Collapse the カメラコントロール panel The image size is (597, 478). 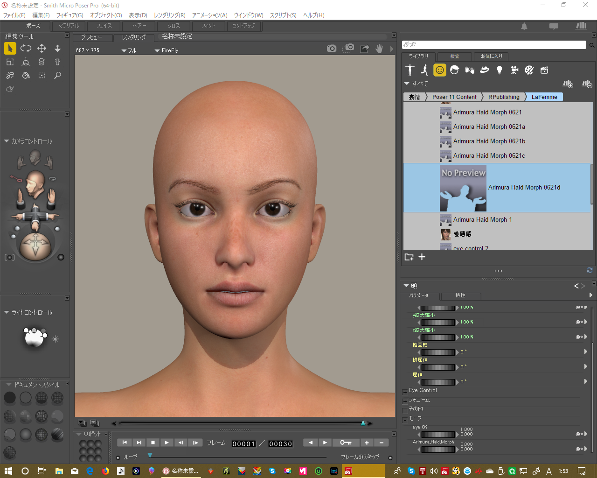pos(7,141)
